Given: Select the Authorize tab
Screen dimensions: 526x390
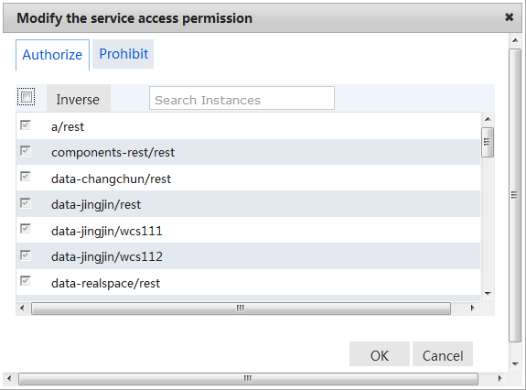Looking at the screenshot, I should 52,55.
